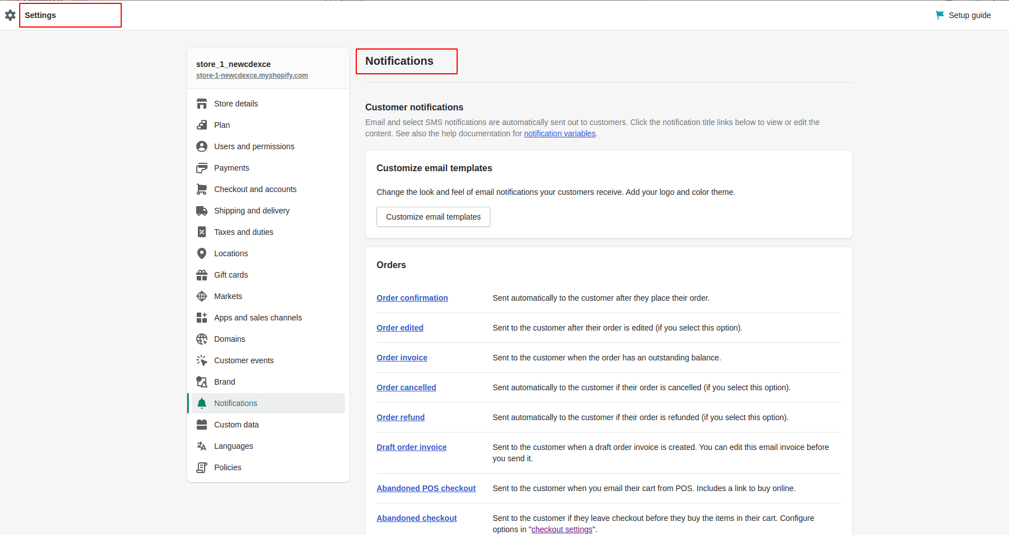
Task: Click the Policies document icon
Action: pyautogui.click(x=202, y=467)
